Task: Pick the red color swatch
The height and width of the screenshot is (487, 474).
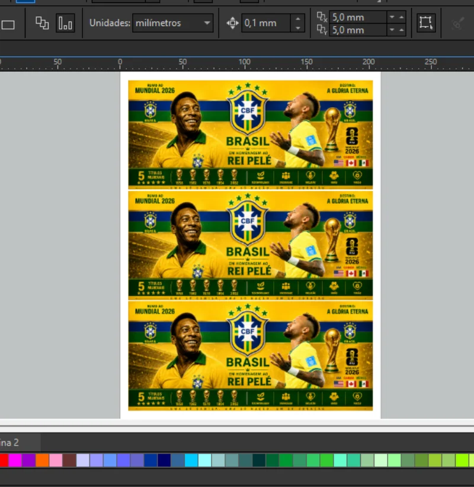Action: (x=4, y=460)
